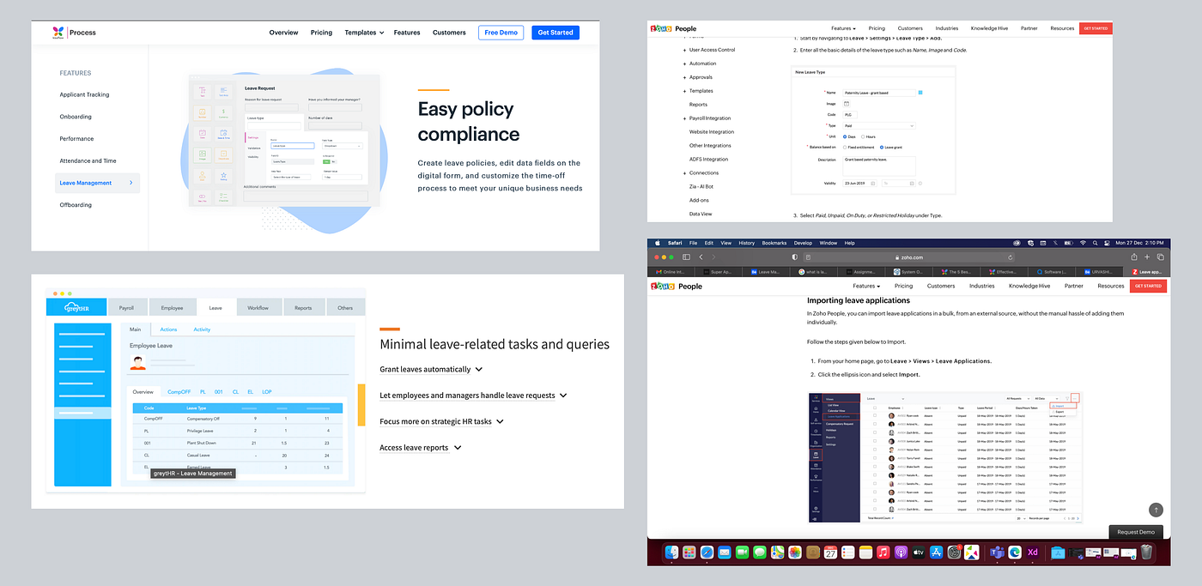Open the History menu in Safari
Screen dimensions: 1202x586
tap(747, 243)
